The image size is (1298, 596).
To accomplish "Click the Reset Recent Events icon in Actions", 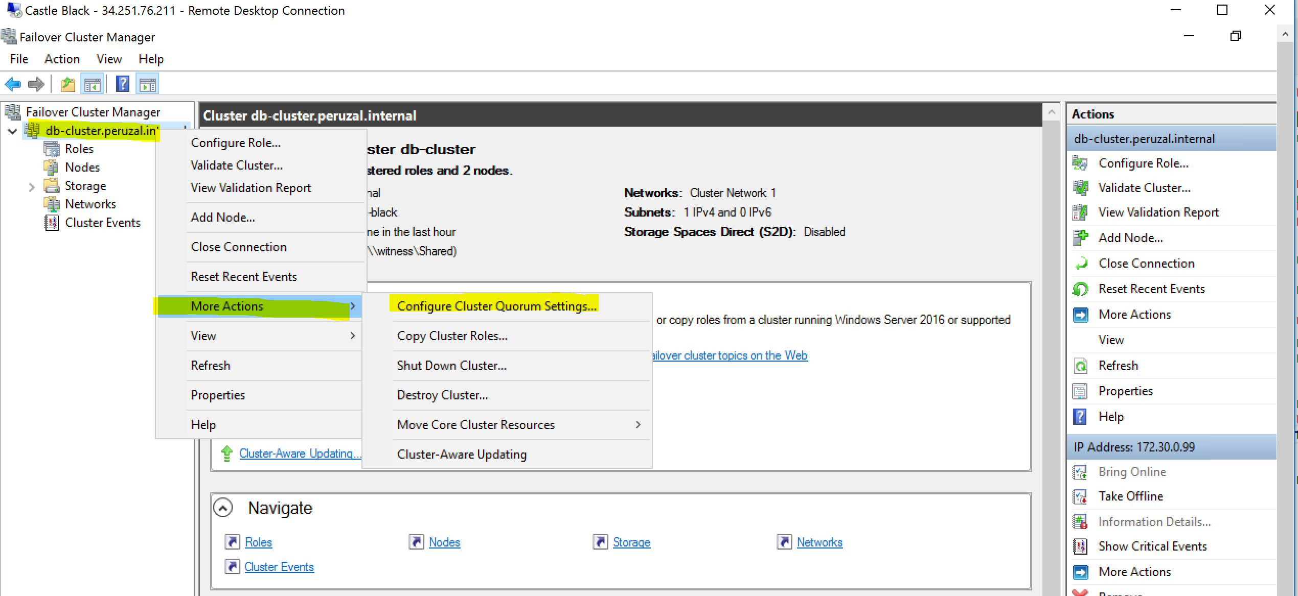I will point(1080,289).
